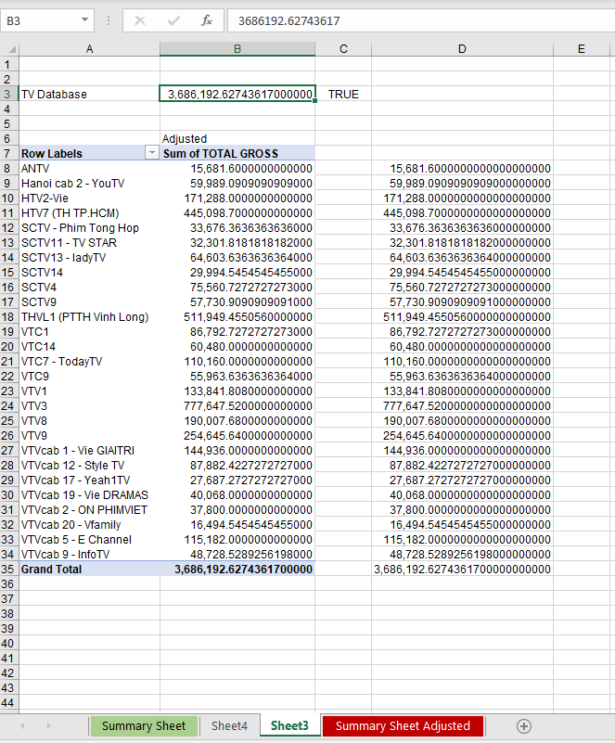Select VTVcab 5 - E Channel cell
615x743 pixels.
point(89,539)
